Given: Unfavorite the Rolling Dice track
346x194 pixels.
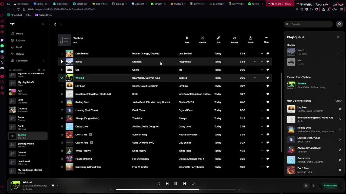Looking at the screenshot, I should [268, 102].
